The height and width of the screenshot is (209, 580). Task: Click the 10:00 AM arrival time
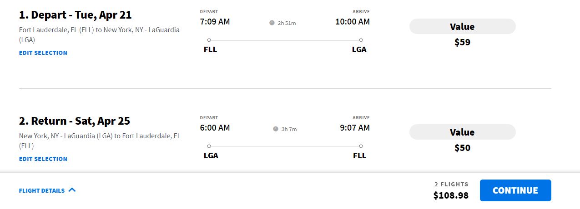pyautogui.click(x=353, y=22)
